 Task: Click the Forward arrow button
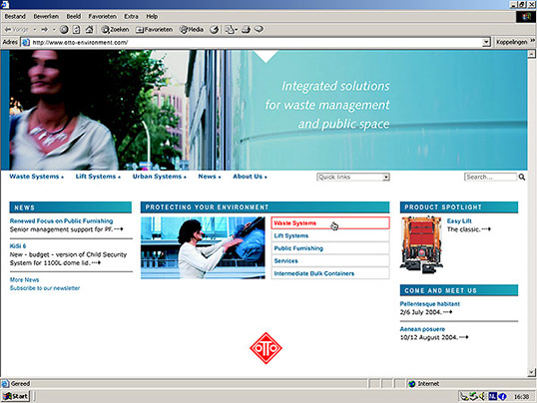coord(45,30)
